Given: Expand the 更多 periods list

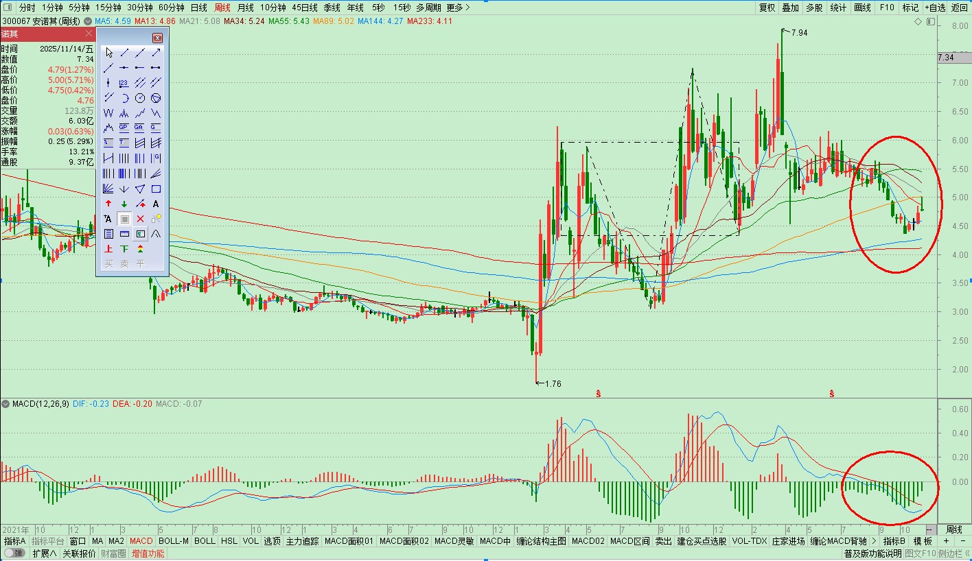Looking at the screenshot, I should click(458, 8).
